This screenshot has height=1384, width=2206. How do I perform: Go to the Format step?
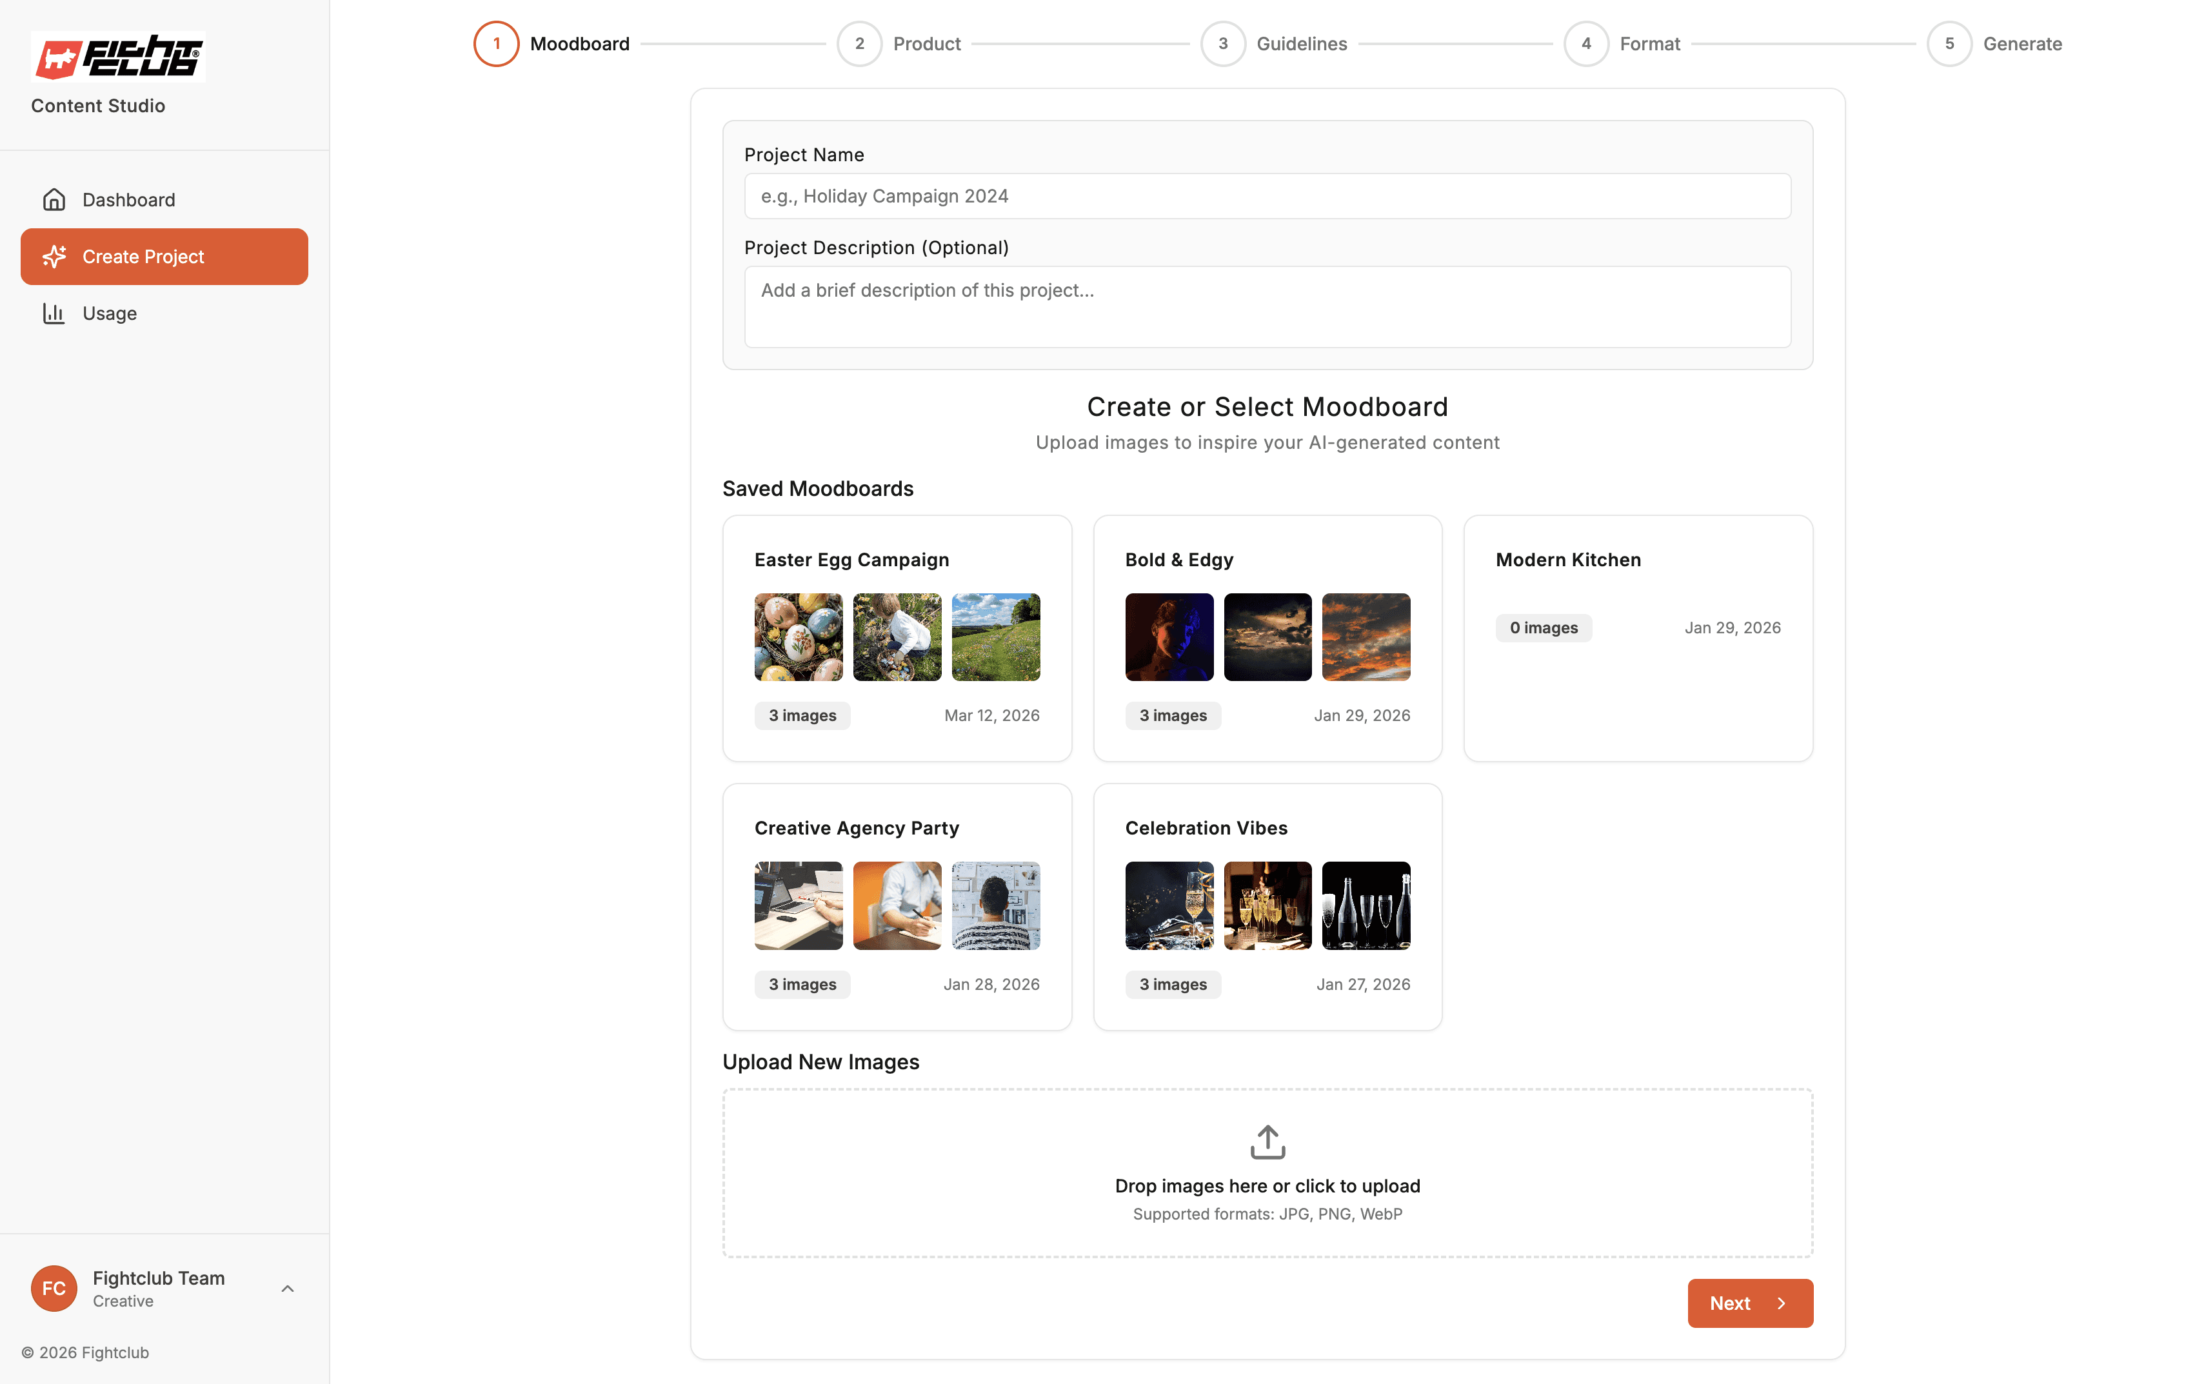(x=1649, y=44)
